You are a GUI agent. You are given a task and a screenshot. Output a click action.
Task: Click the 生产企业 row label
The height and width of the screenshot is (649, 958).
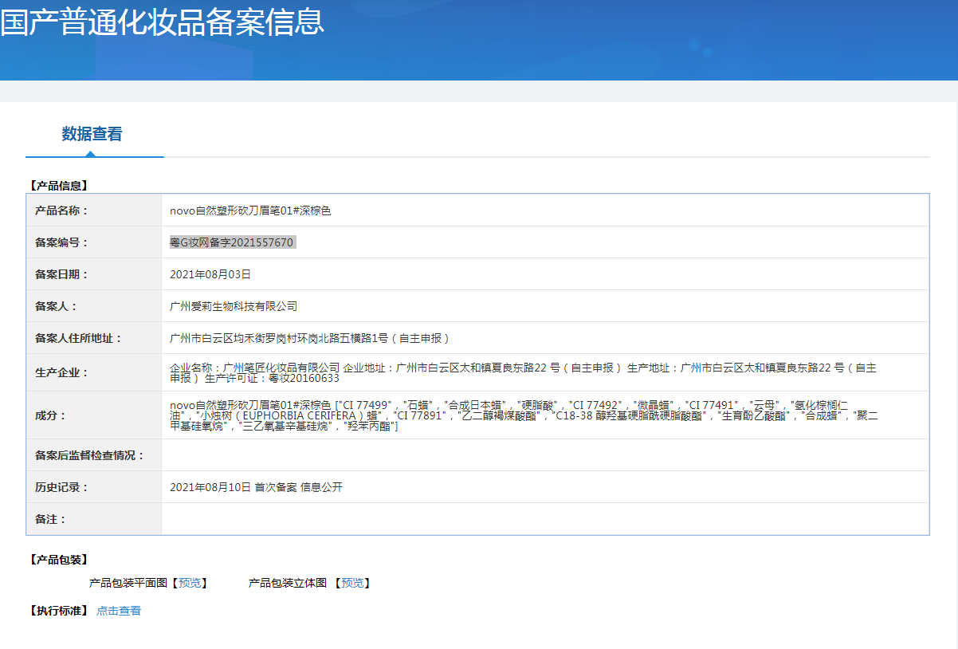tap(62, 372)
